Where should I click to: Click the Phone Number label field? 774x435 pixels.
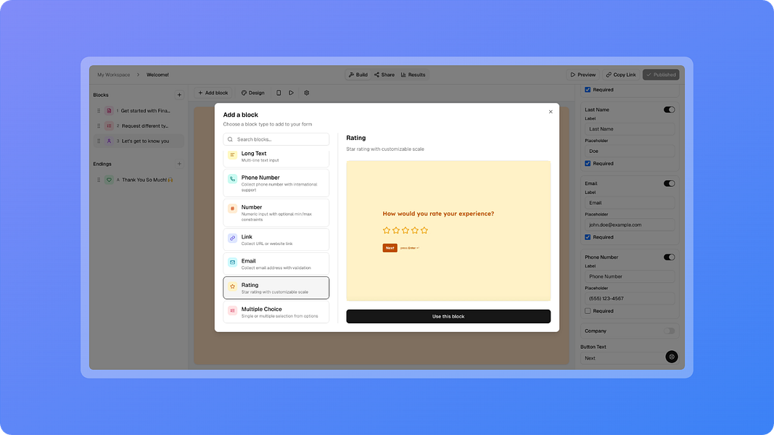(630, 276)
